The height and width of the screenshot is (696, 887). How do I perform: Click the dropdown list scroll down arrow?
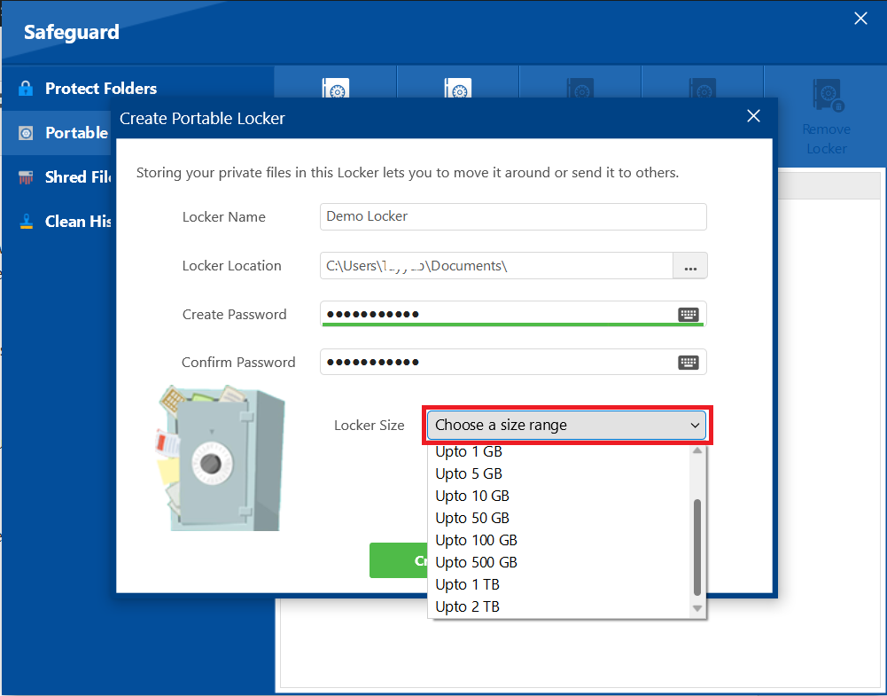coord(697,608)
